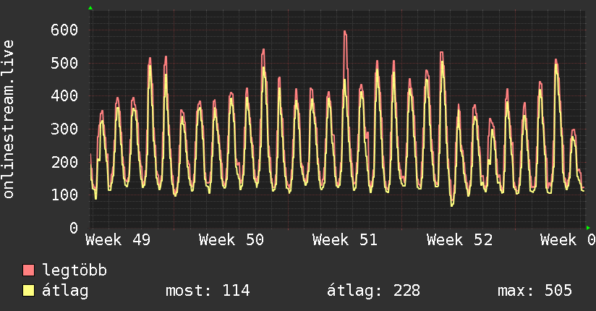This screenshot has width=596, height=311.
Task: Click the green arrow at the x-axis end
Action: tap(588, 228)
